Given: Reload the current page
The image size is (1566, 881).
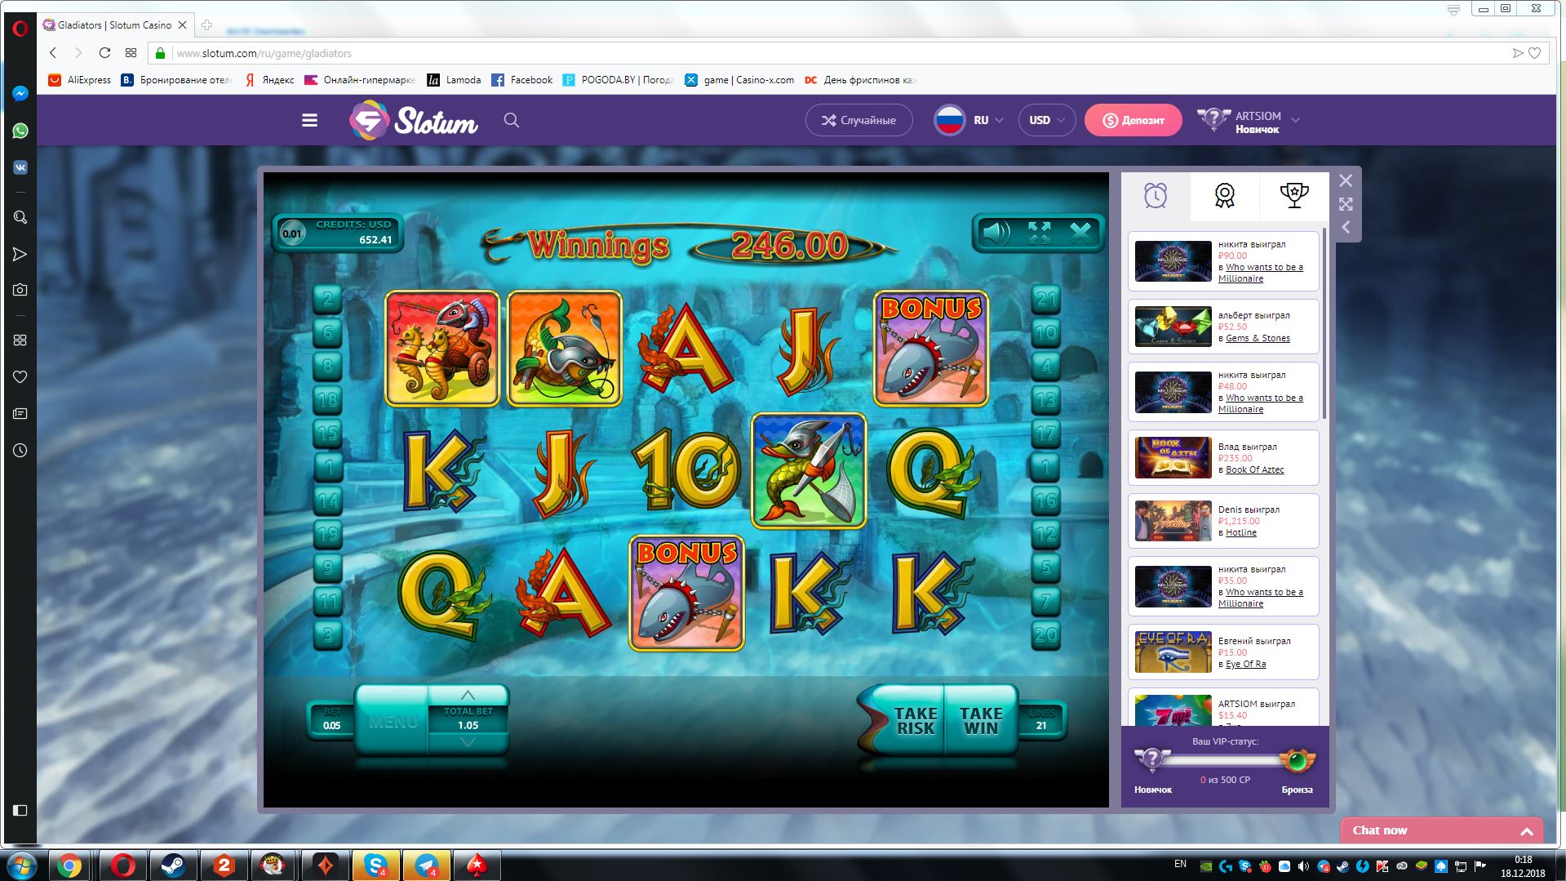Looking at the screenshot, I should click(x=104, y=53).
